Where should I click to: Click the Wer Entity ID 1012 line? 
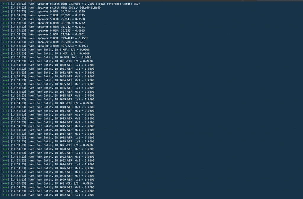(x=48, y=115)
